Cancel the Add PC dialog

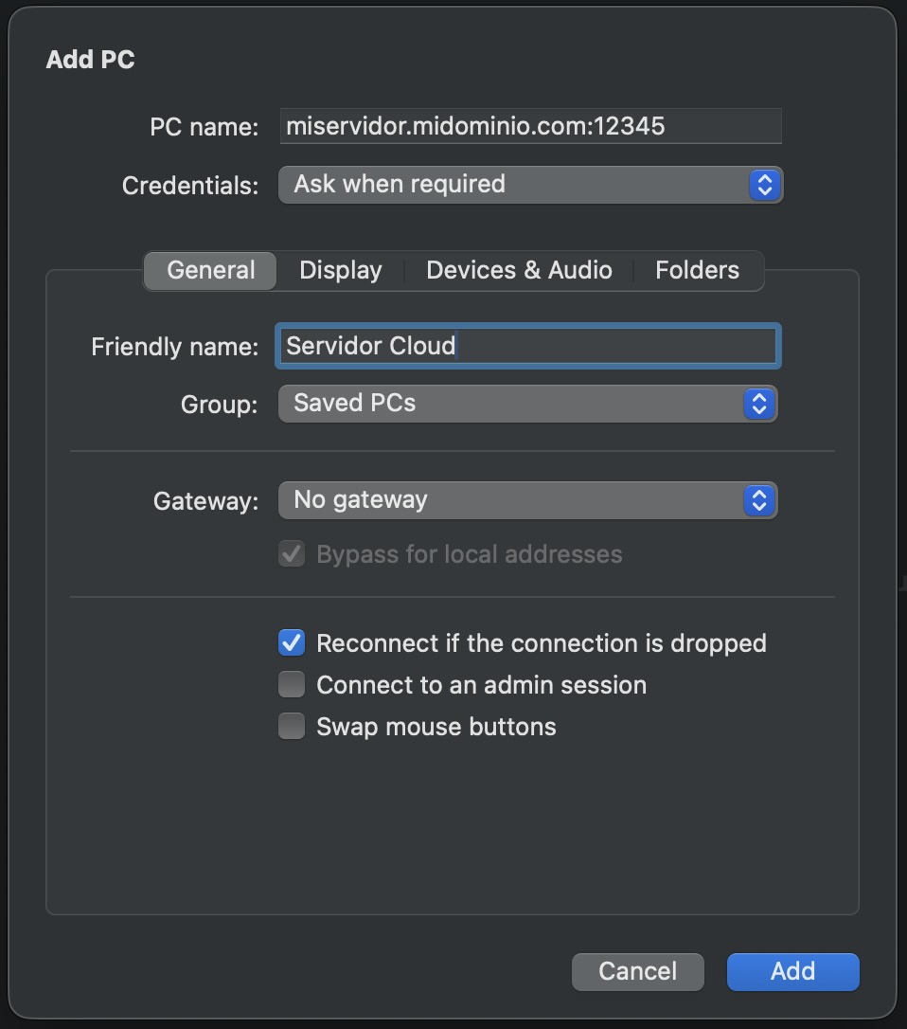[x=637, y=971]
